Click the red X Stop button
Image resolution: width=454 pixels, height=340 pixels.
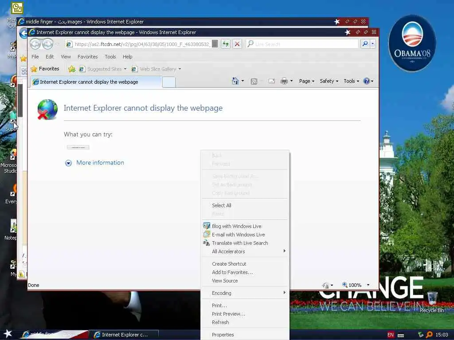(237, 44)
